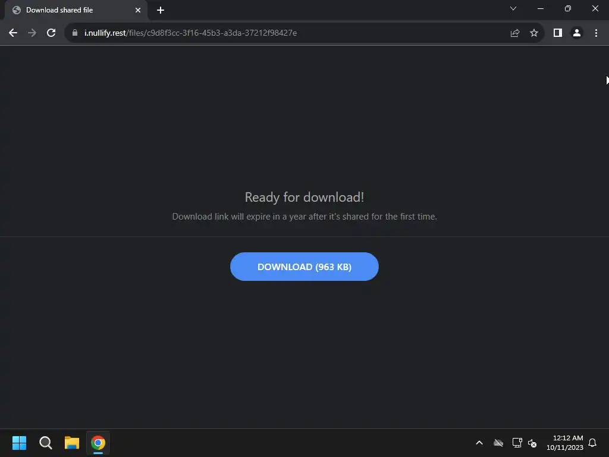This screenshot has width=609, height=457.
Task: Go back using the browser back arrow
Action: click(13, 33)
